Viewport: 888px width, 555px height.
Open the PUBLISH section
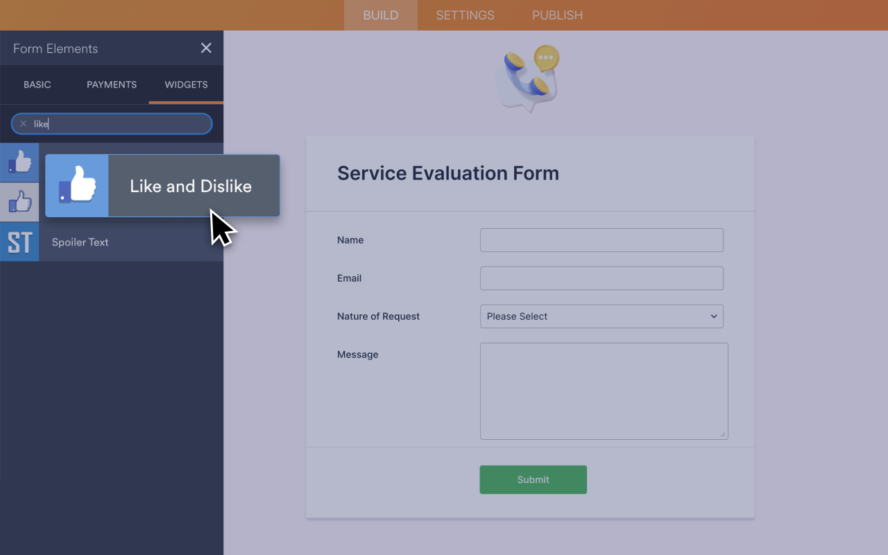pos(557,15)
